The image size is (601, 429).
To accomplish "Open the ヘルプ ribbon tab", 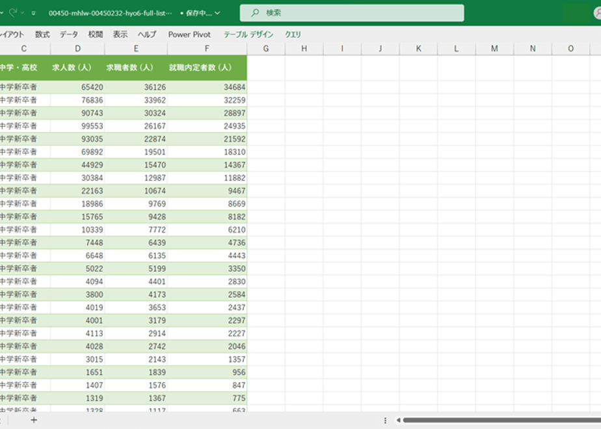I will (147, 34).
